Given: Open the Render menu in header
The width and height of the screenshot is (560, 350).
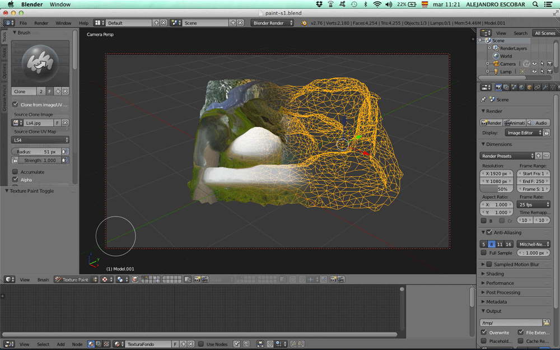Looking at the screenshot, I should pos(41,23).
